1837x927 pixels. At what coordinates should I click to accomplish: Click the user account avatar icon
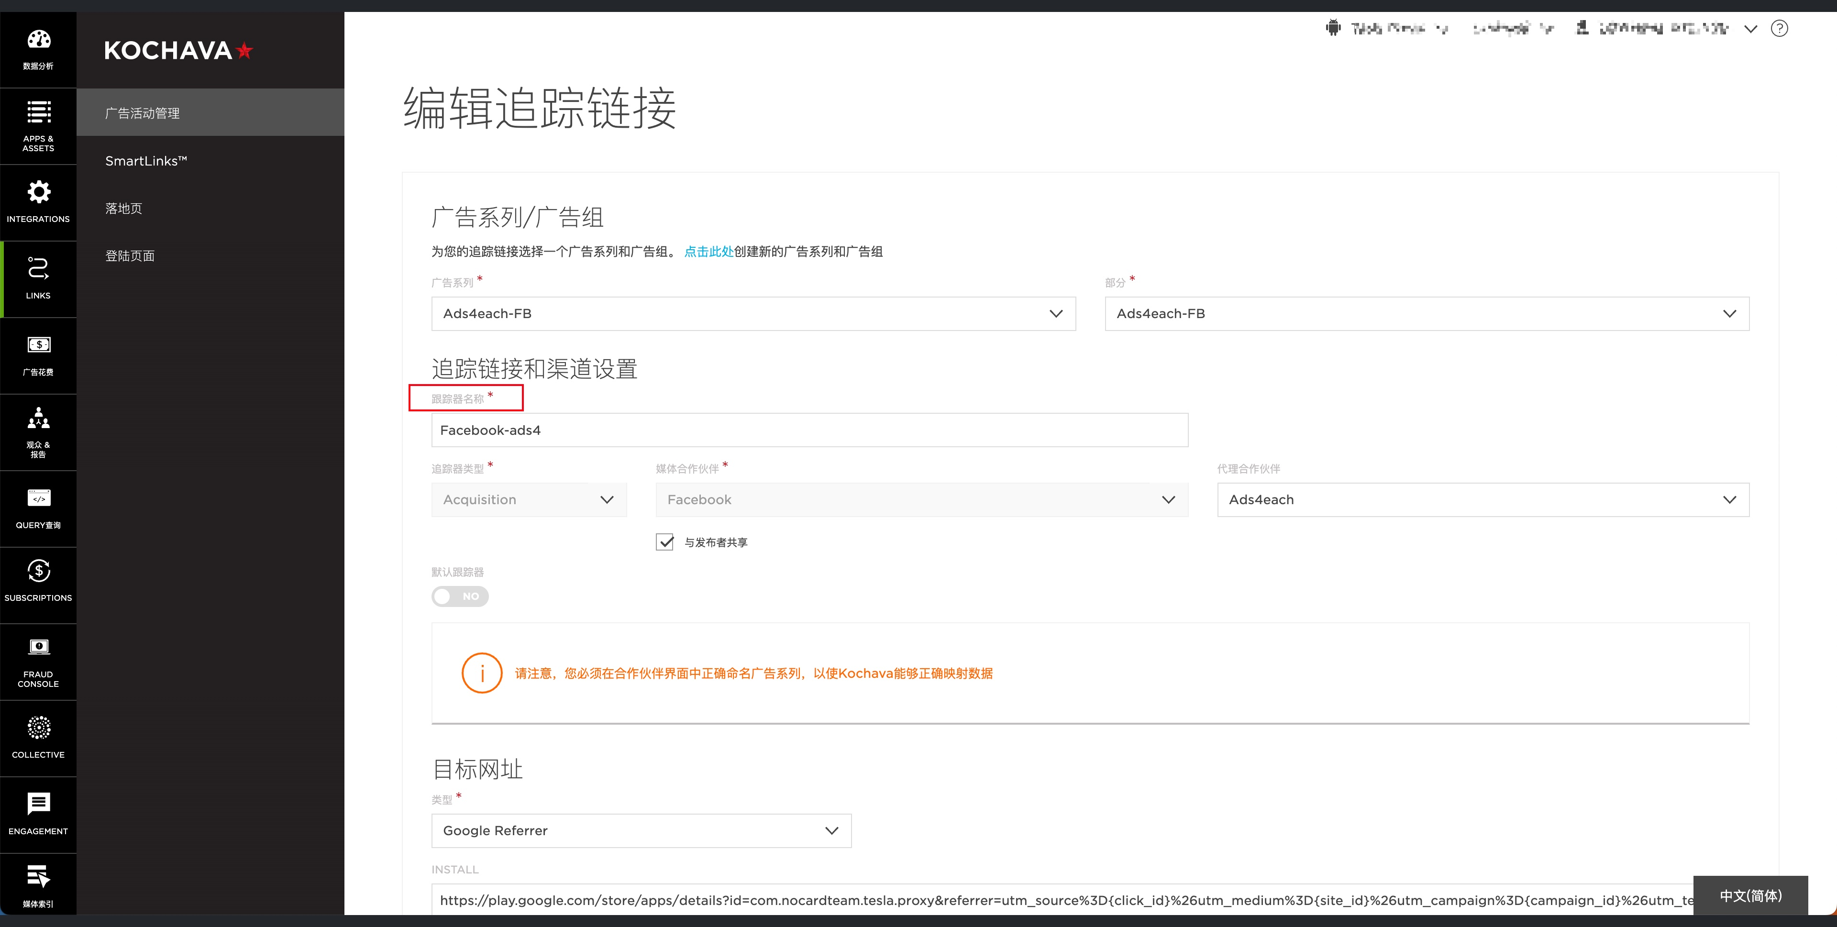pyautogui.click(x=1582, y=28)
